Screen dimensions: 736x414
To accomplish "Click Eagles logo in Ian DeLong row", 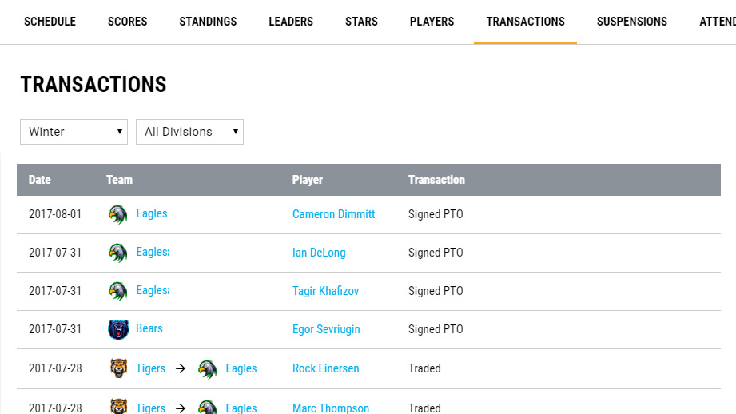I will tap(118, 253).
